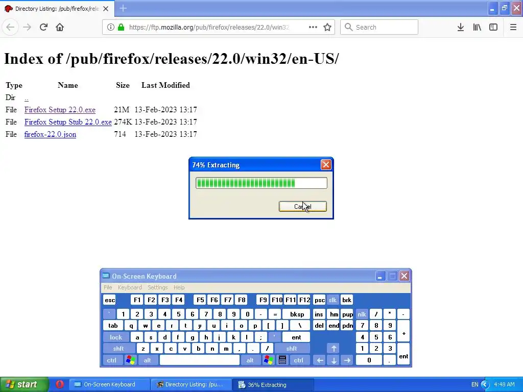Image resolution: width=523 pixels, height=392 pixels.
Task: Click the spacebar on On-Screen Keyboard
Action: 200,360
